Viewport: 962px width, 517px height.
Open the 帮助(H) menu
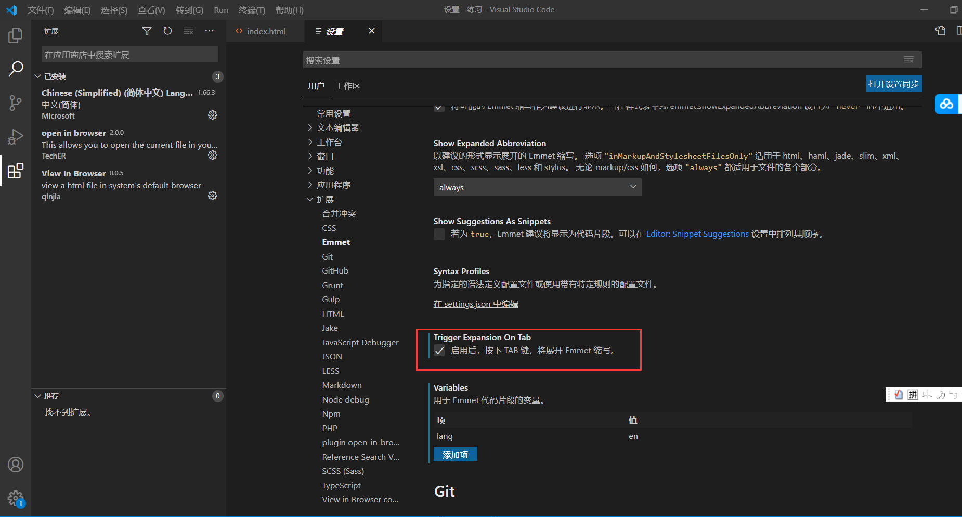tap(289, 10)
